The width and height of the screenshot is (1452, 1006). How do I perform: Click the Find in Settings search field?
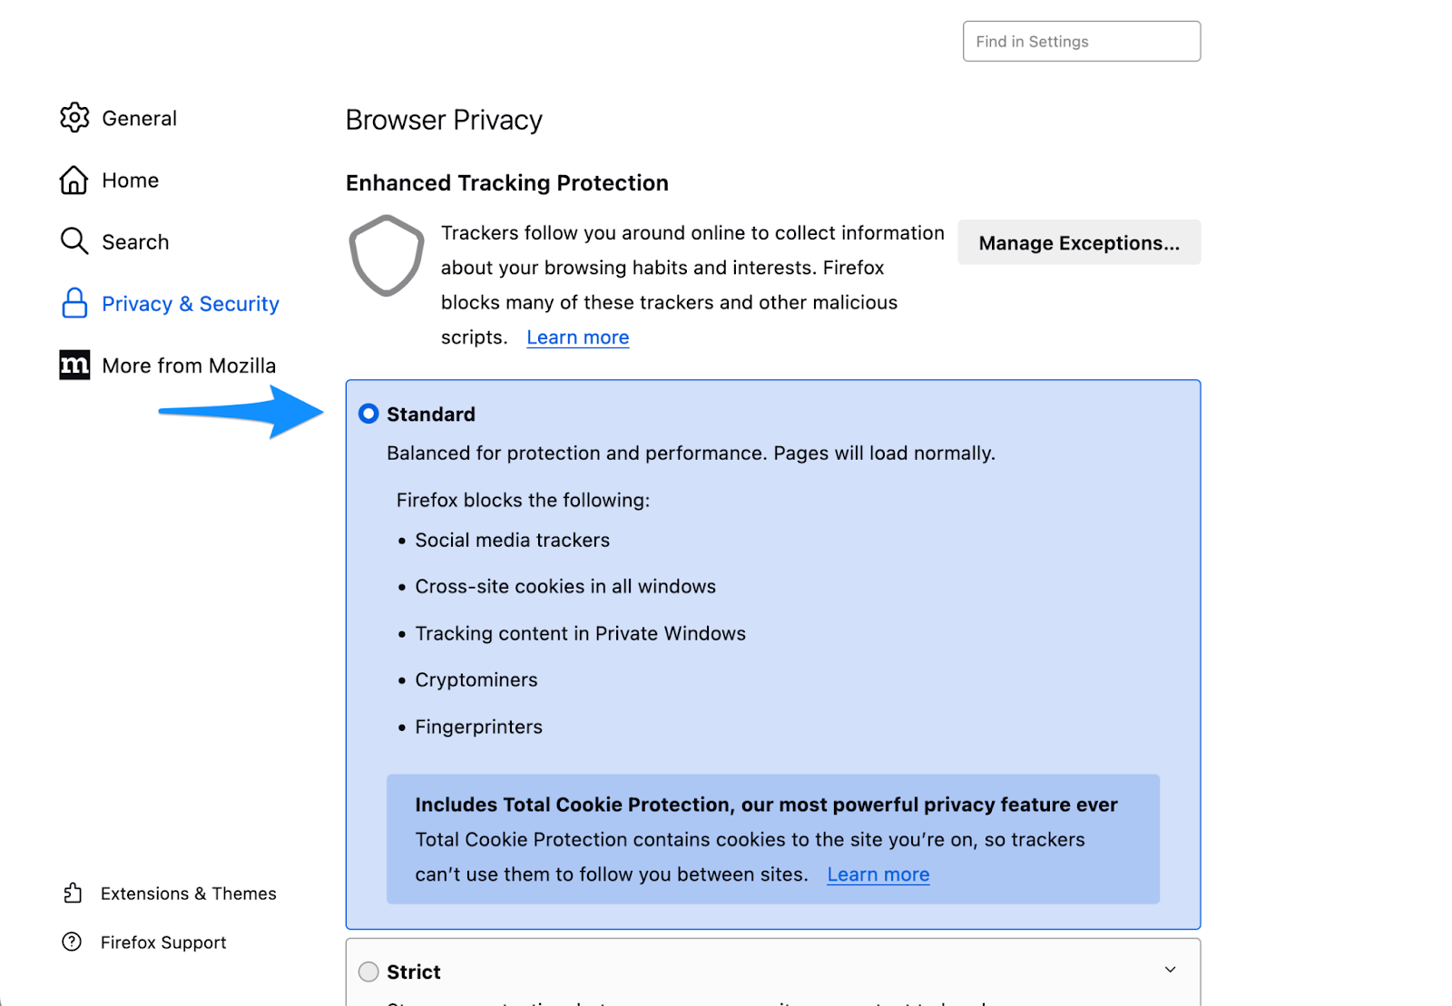pyautogui.click(x=1080, y=41)
